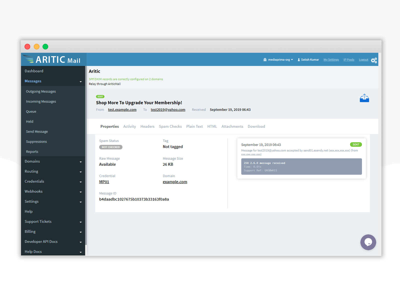This screenshot has width=400, height=300.
Task: Click the IP Pools link
Action: tap(349, 60)
